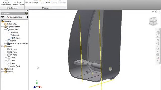The image size is (161, 90).
Task: Click the YZ Plane icon
Action: point(9,49)
